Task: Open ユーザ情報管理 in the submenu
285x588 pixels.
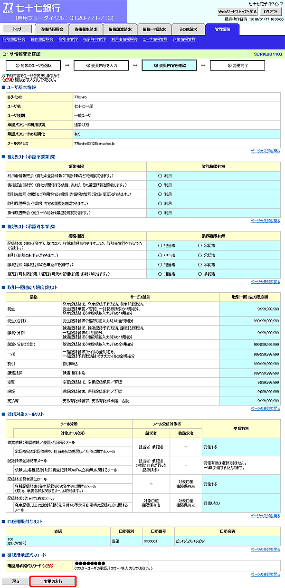Action: (155, 39)
